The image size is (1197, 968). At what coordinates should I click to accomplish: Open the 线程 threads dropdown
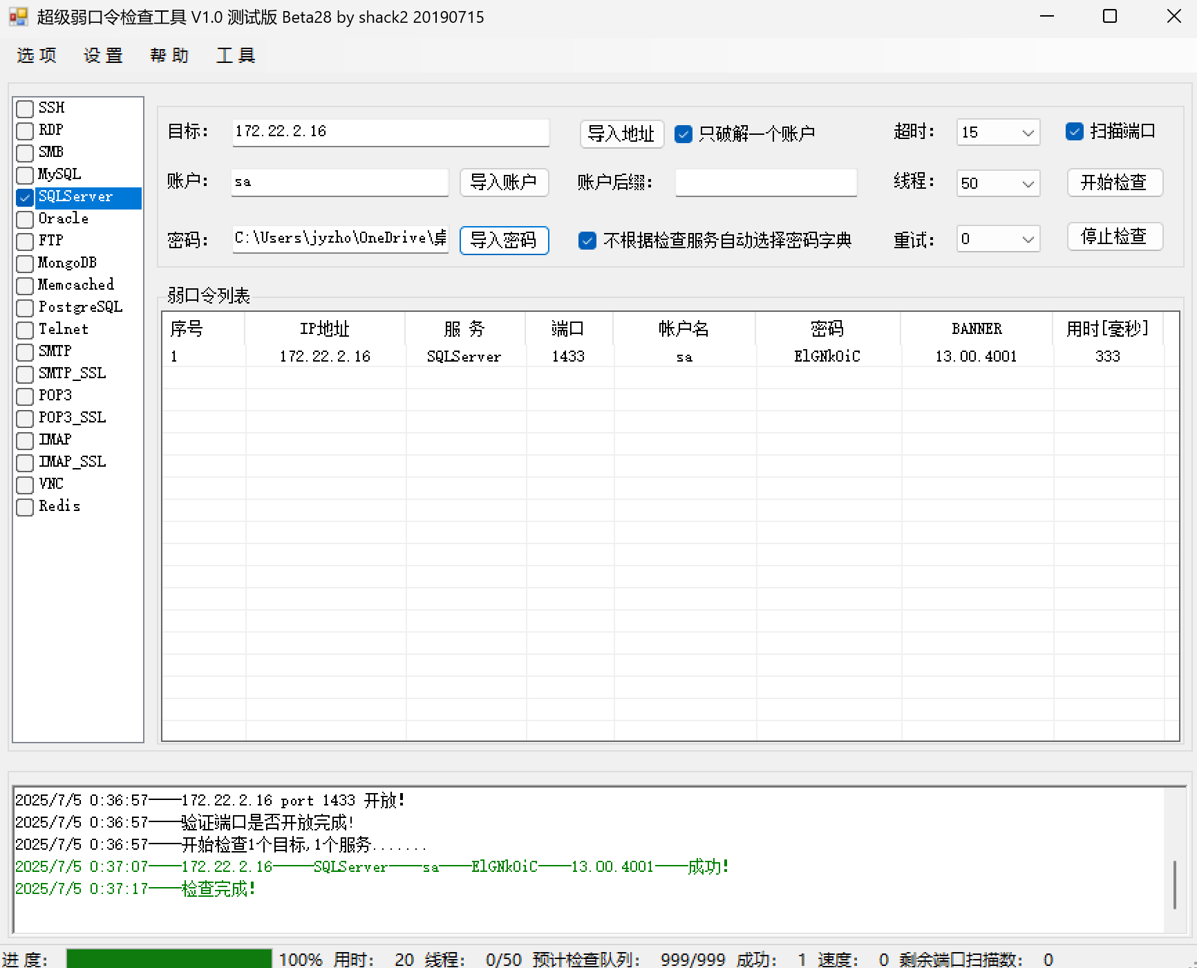[x=999, y=183]
